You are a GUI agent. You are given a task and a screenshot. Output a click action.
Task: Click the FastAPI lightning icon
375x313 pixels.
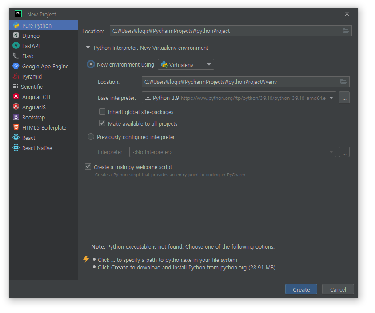point(16,46)
